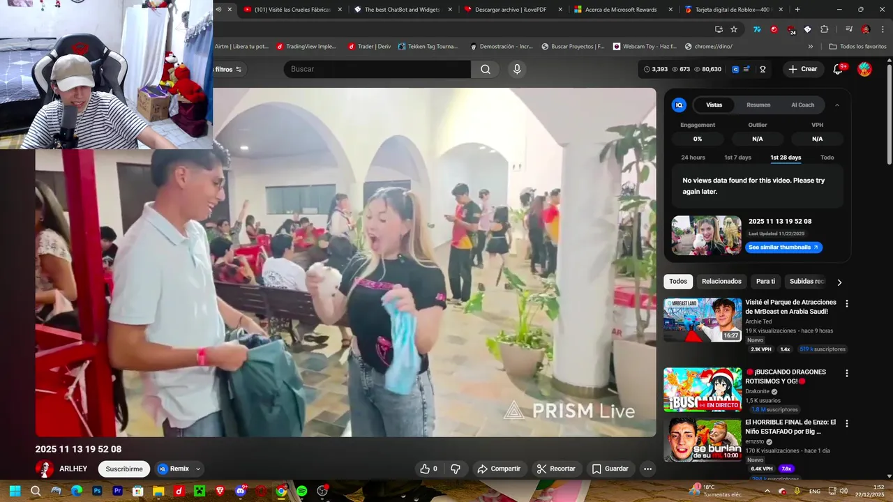This screenshot has height=502, width=893.
Task: Open options for El Horrible Final video
Action: click(847, 423)
